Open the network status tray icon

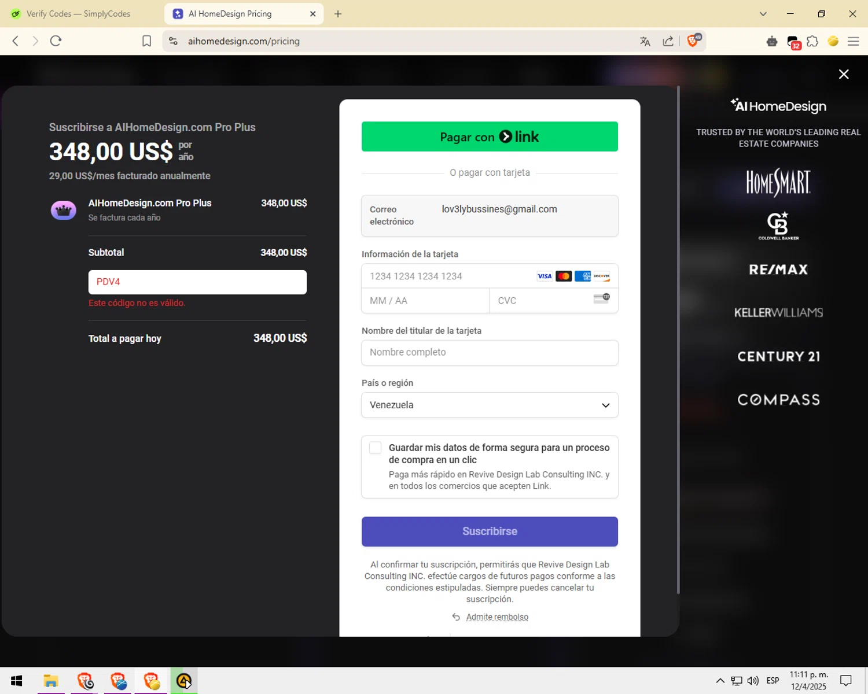tap(737, 681)
